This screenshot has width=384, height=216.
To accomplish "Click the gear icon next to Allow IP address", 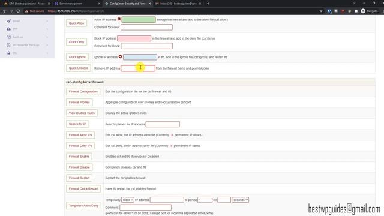I will click(x=119, y=19).
